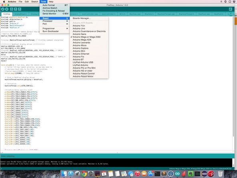Select Arduino Mega ADK board
The height and width of the screenshot is (178, 237).
coord(89,40)
